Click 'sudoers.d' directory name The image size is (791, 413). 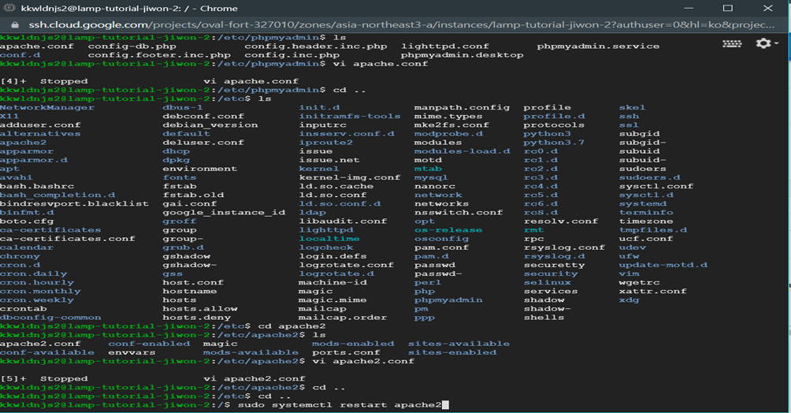pos(650,177)
